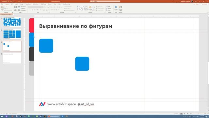
Task: Select slide 4 thumbnail, mostly blank
Action: 12,58
